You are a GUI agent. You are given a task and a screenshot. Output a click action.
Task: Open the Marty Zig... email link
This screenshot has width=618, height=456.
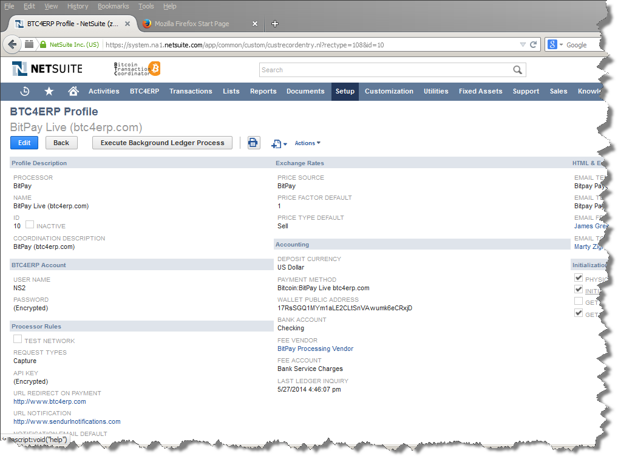click(x=588, y=247)
